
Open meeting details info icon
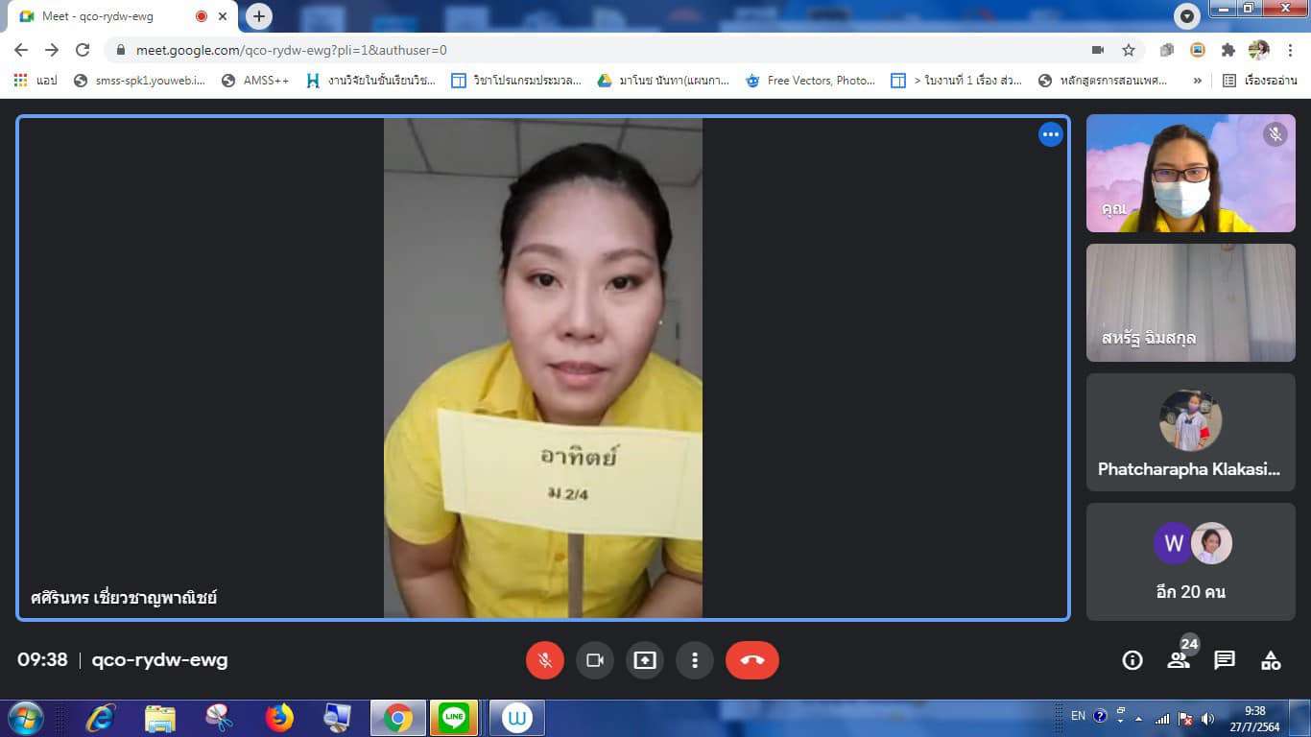tap(1132, 660)
